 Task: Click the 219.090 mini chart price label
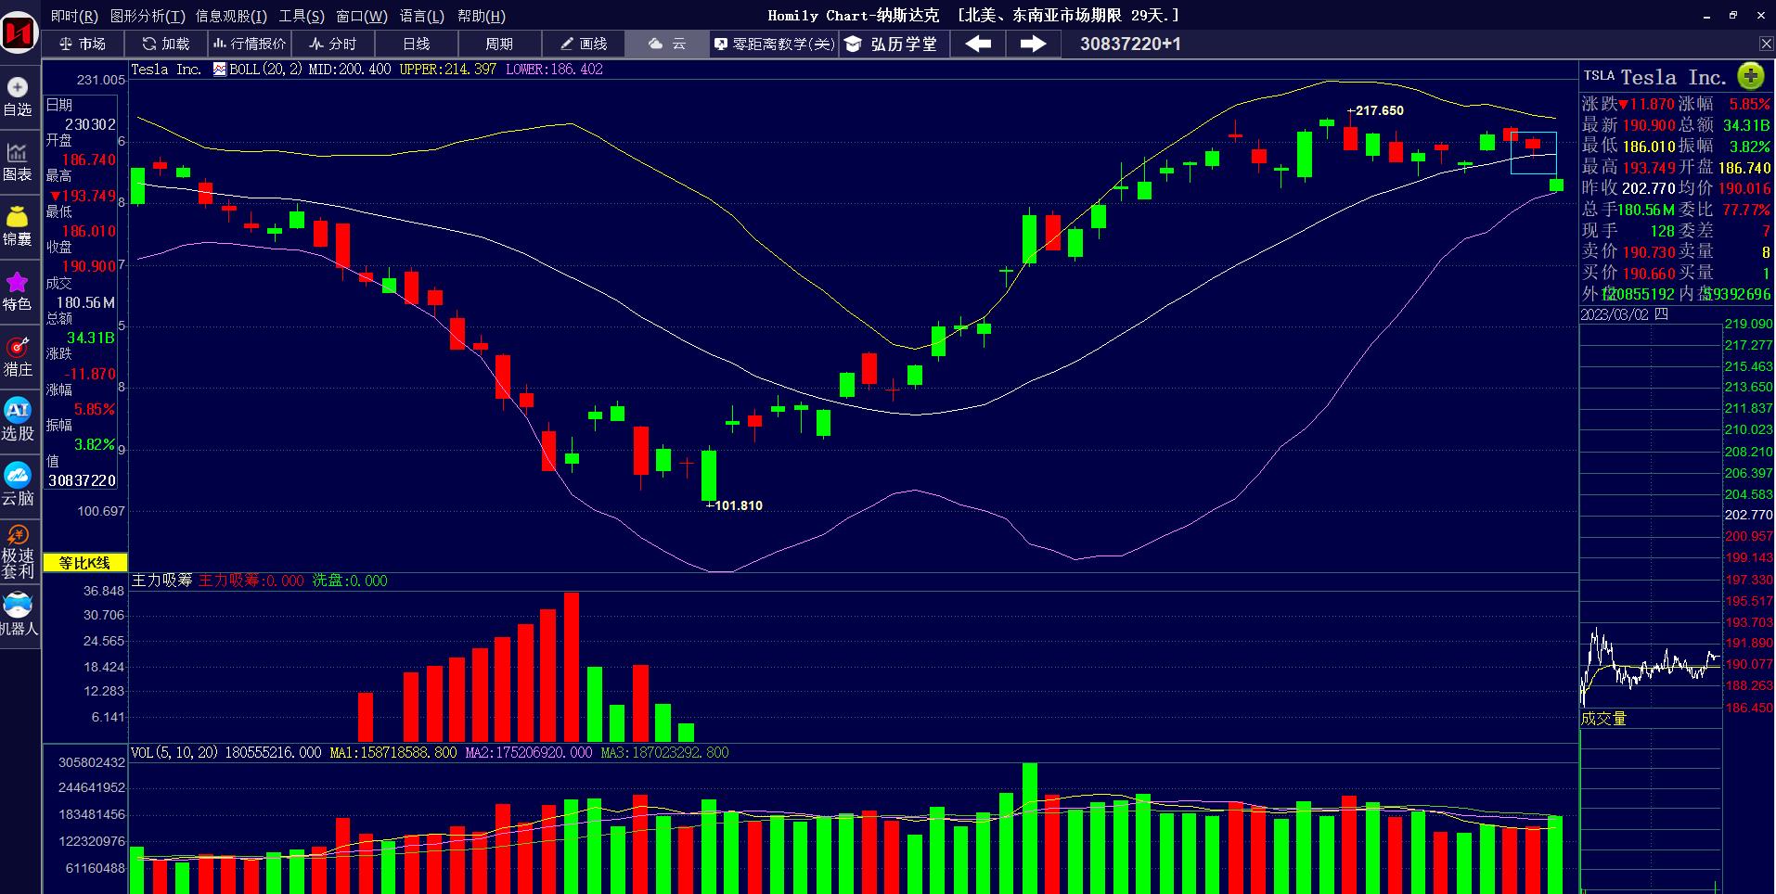(1748, 324)
